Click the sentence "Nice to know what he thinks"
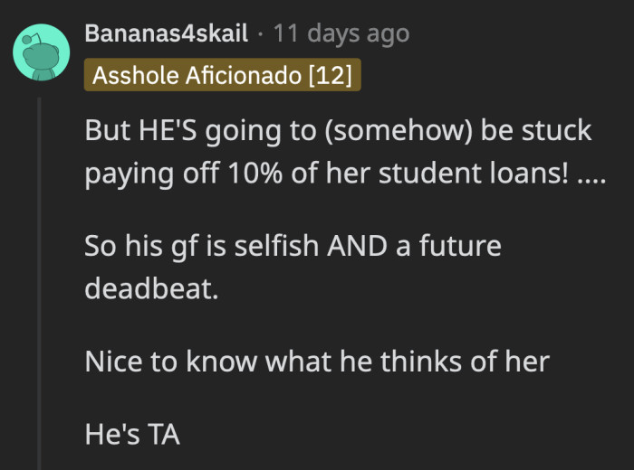This screenshot has height=470, width=634. [317, 362]
